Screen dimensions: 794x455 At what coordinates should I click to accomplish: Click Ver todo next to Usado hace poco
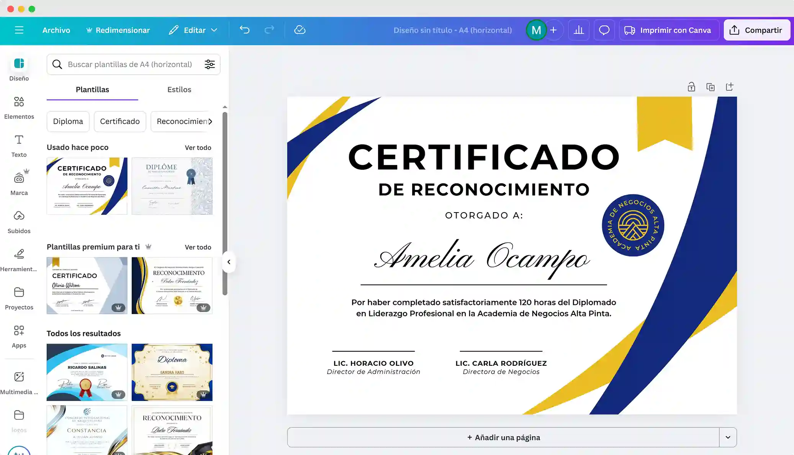tap(198, 147)
